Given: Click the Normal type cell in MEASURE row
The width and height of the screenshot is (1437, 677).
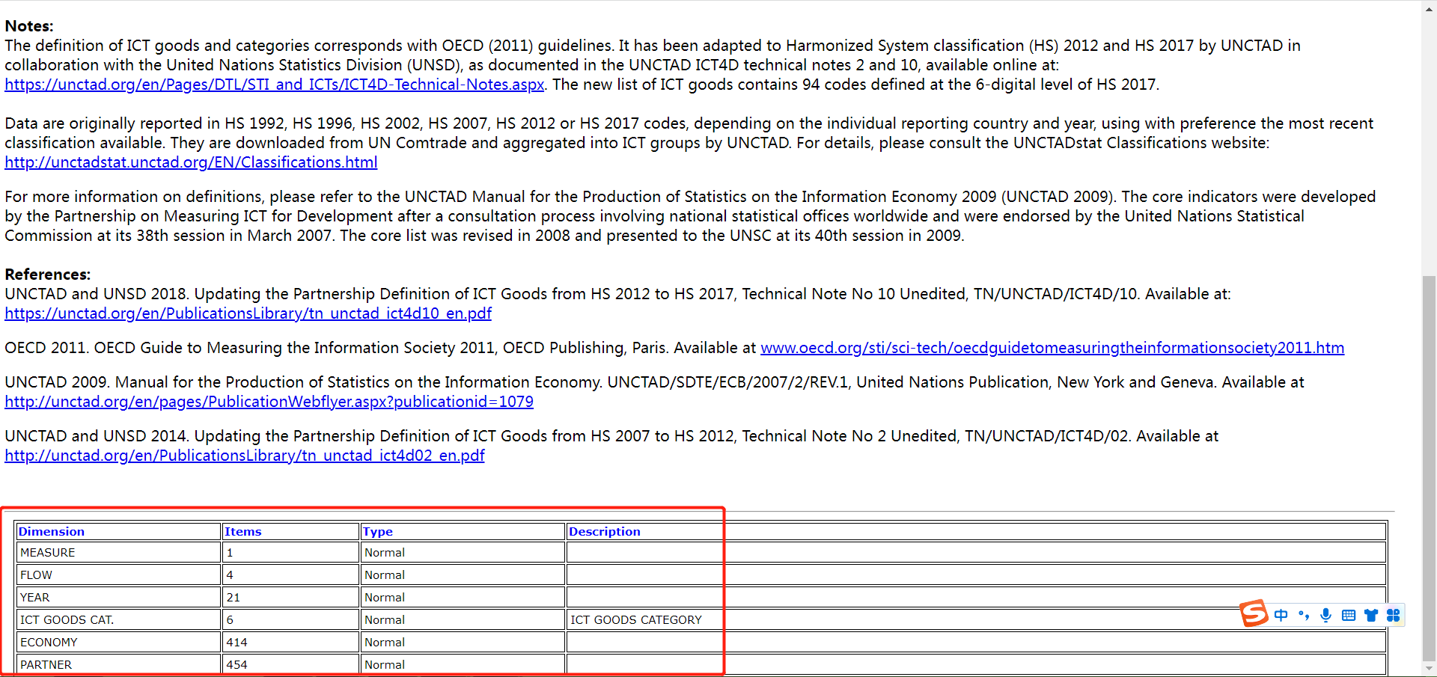Looking at the screenshot, I should click(x=463, y=553).
